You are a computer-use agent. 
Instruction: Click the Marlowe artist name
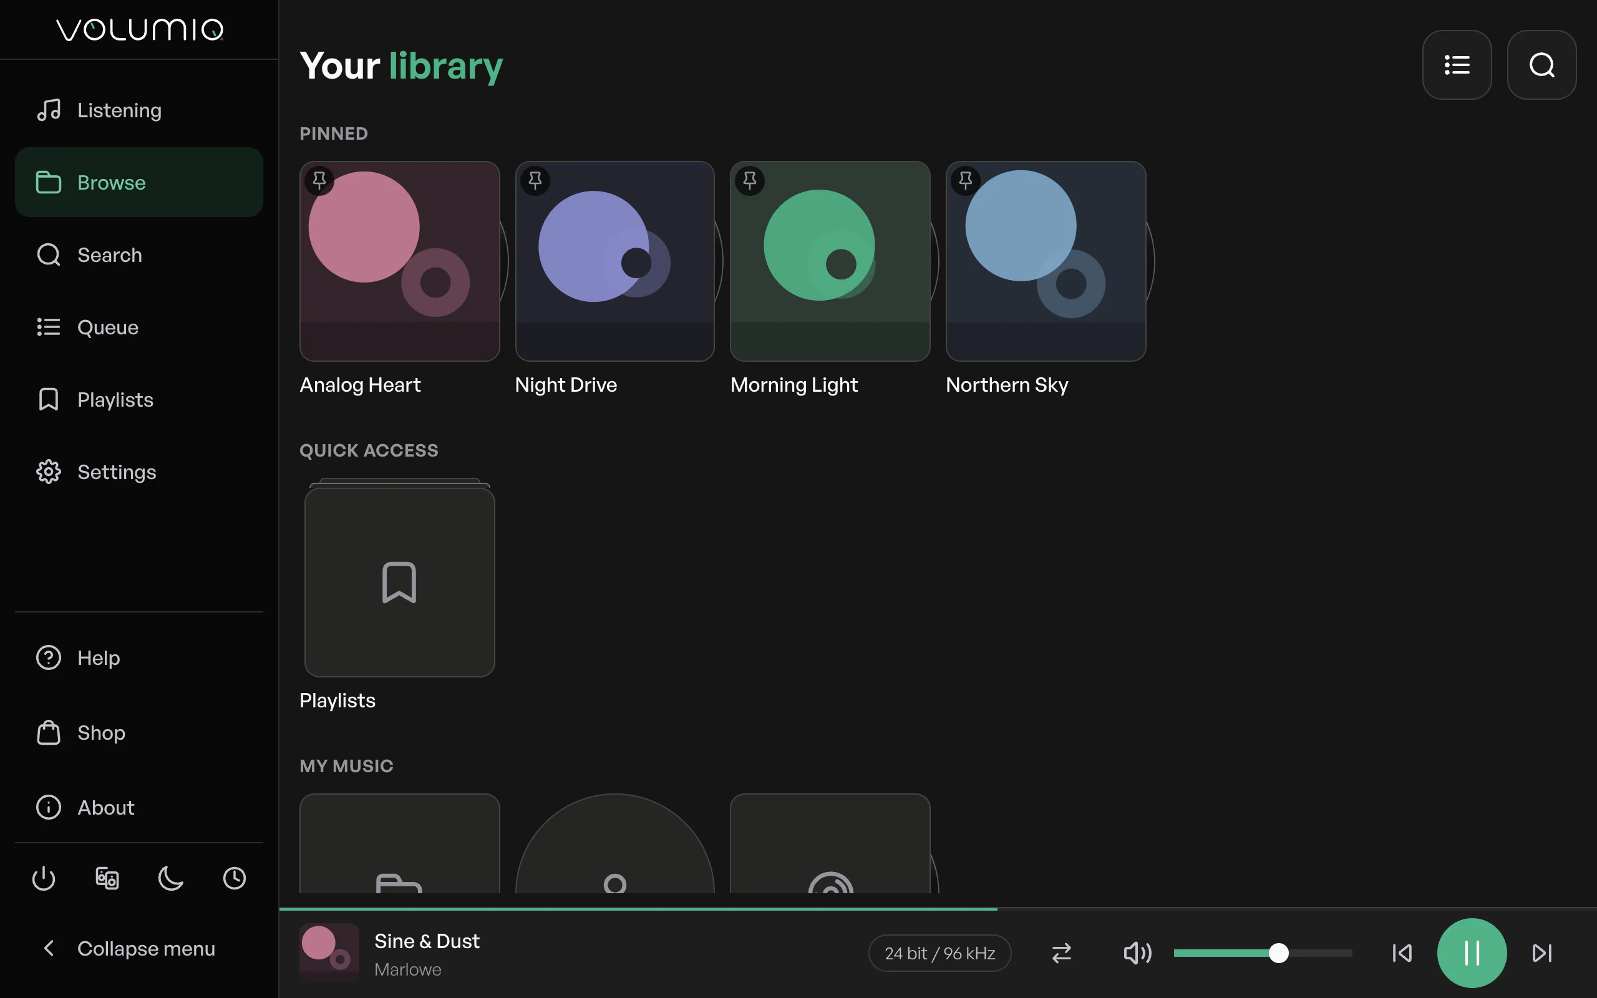pyautogui.click(x=408, y=969)
